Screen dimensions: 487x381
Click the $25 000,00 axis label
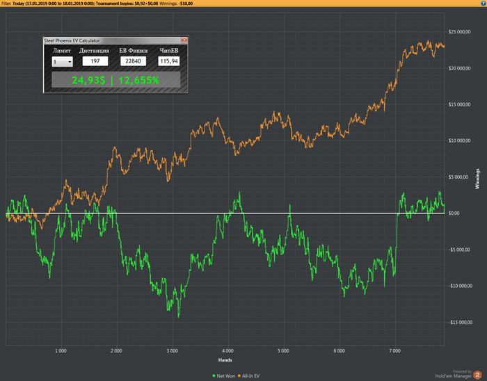tap(459, 32)
